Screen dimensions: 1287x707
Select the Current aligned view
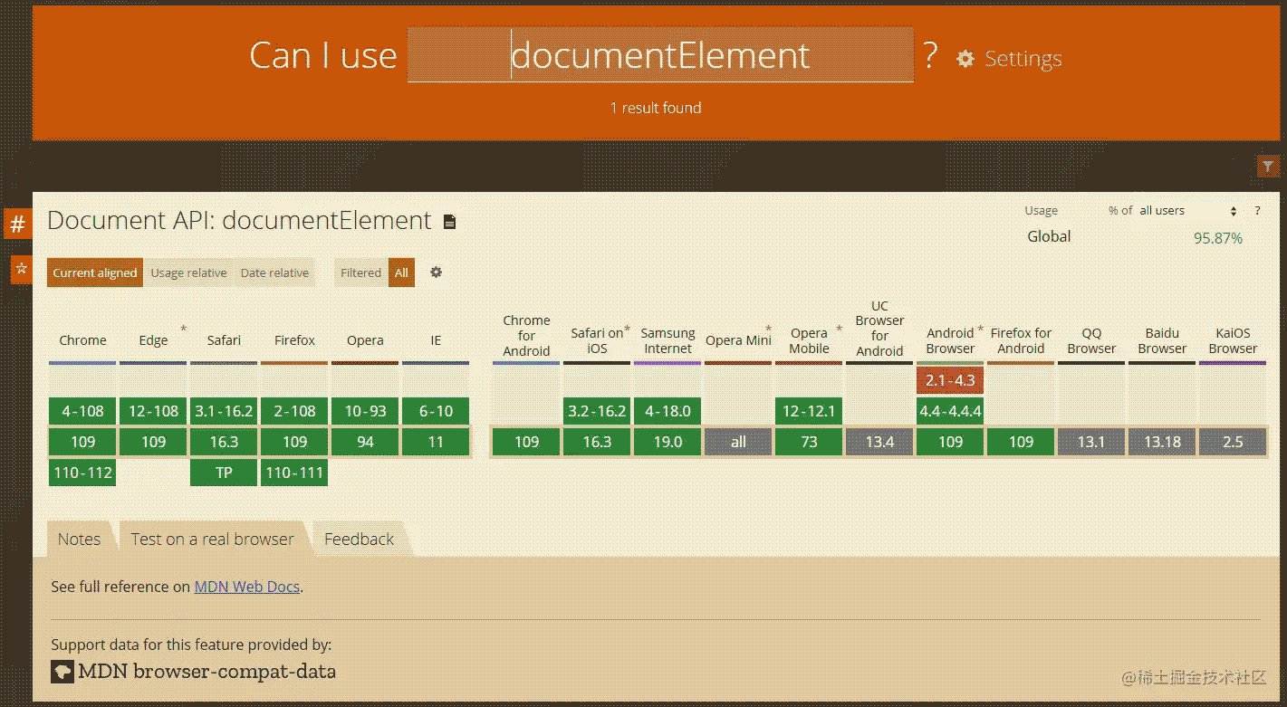95,272
